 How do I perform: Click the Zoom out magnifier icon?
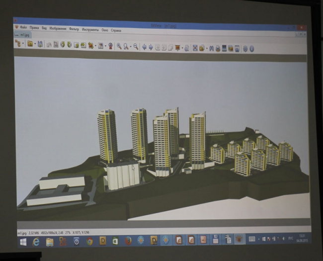tap(135, 47)
